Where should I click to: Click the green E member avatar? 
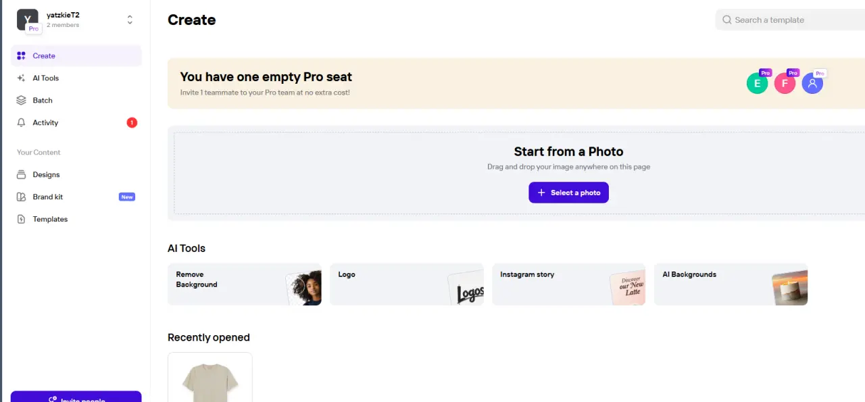(x=757, y=84)
